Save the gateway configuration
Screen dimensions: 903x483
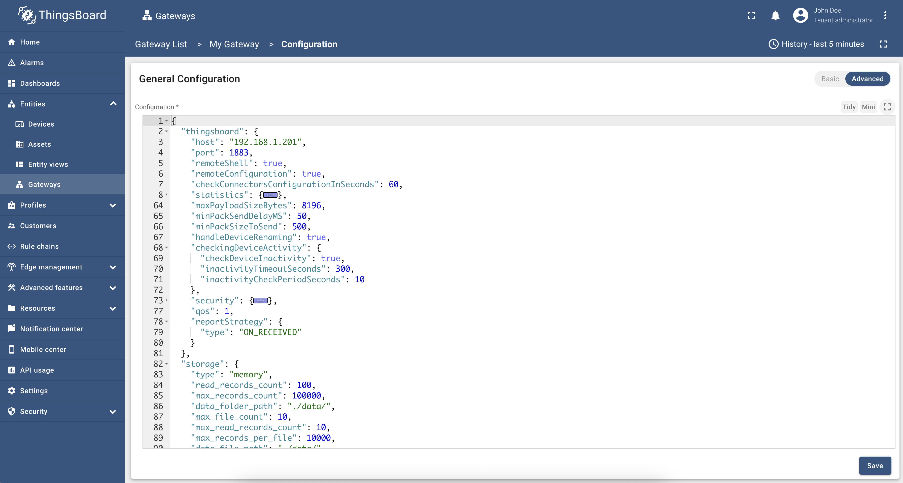pos(875,465)
